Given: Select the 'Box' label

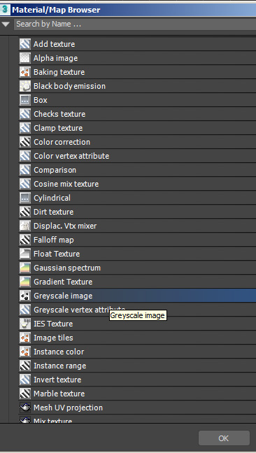Looking at the screenshot, I should (40, 100).
